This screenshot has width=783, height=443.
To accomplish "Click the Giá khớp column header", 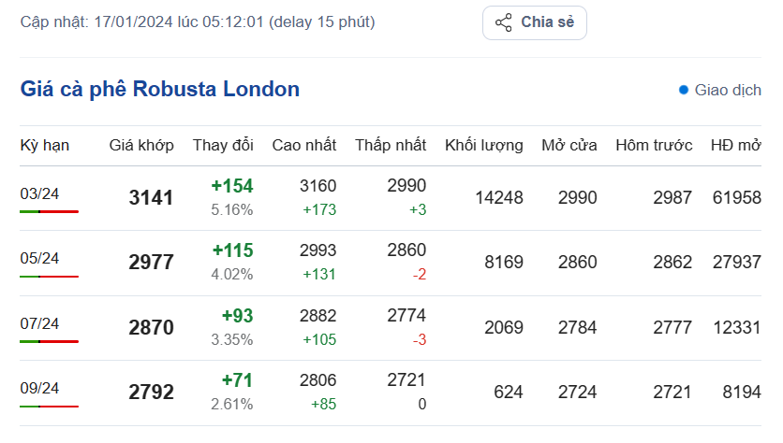I will pyautogui.click(x=141, y=145).
